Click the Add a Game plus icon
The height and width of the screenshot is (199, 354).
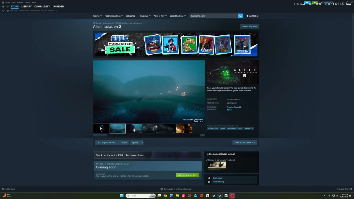pyautogui.click(x=3, y=189)
